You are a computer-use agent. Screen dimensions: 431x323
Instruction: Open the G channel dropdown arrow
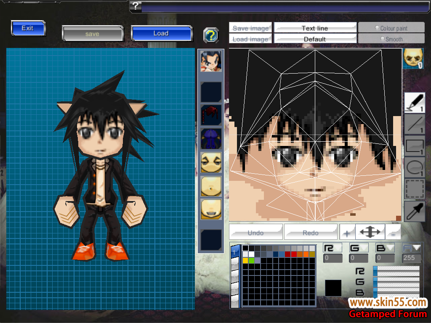[x=364, y=247]
